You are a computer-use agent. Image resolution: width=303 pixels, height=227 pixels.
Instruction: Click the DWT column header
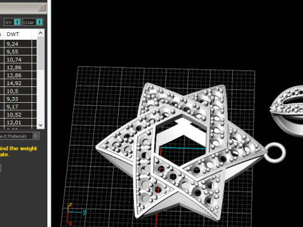[x=18, y=34]
